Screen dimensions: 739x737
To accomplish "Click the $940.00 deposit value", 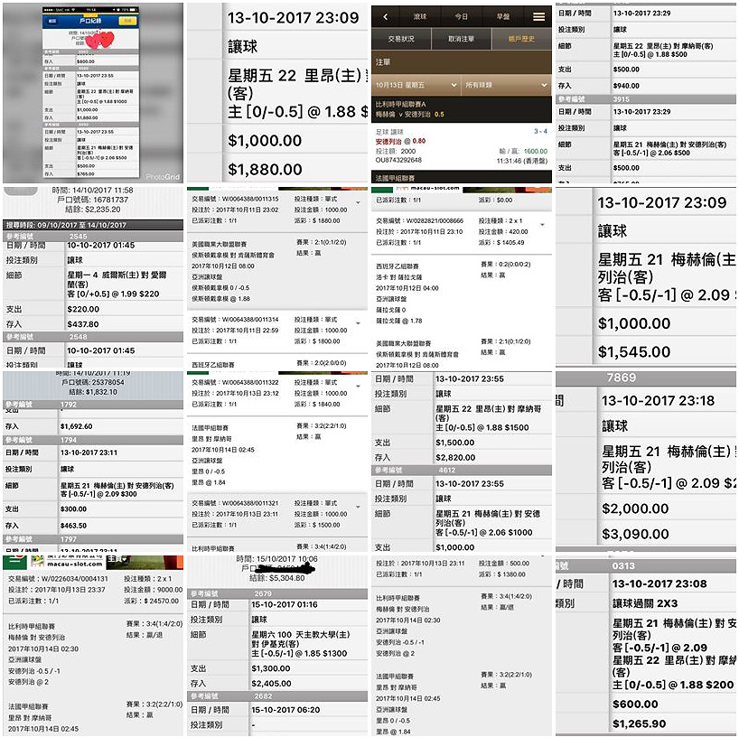I will (x=626, y=86).
